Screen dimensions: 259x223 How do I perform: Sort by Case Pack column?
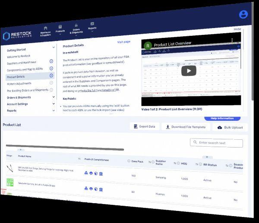(x=150, y=162)
